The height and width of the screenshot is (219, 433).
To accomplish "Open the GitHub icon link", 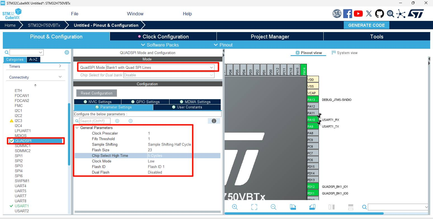I will [380, 14].
